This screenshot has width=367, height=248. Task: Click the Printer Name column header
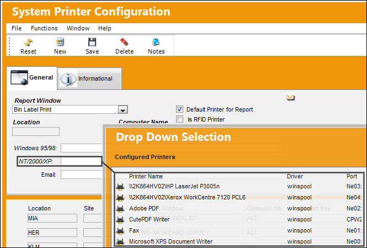(x=146, y=176)
